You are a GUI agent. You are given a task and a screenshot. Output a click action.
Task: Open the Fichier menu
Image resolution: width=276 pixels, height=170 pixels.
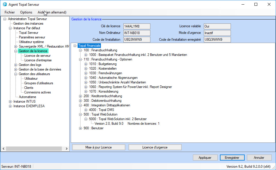click(10, 12)
